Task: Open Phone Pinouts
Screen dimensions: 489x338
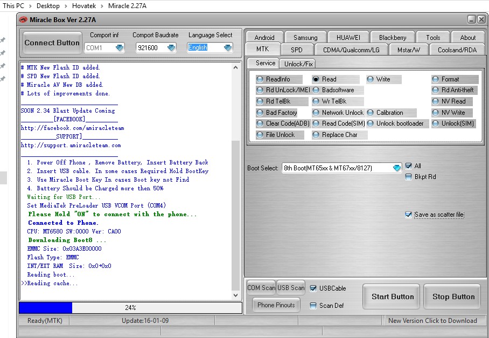Action: pyautogui.click(x=276, y=305)
